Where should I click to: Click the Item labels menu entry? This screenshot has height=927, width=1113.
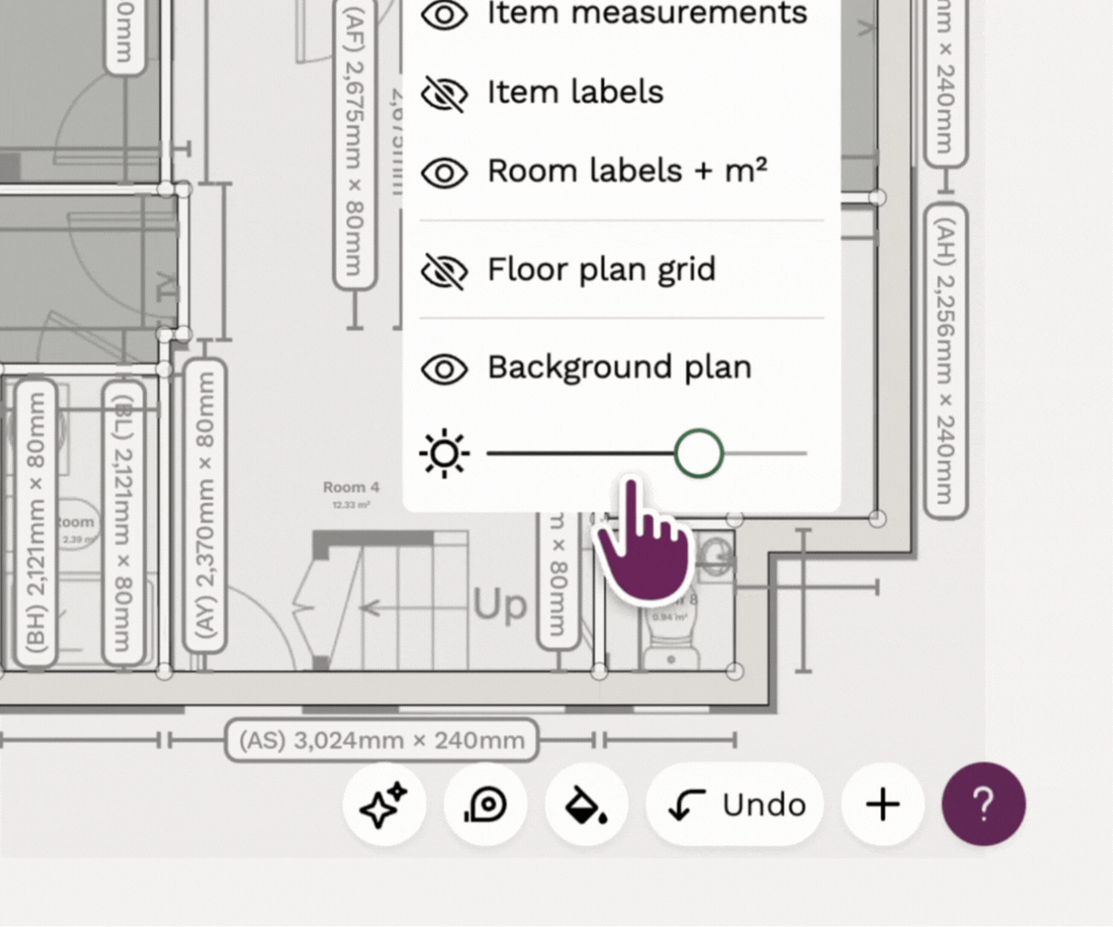click(x=575, y=92)
